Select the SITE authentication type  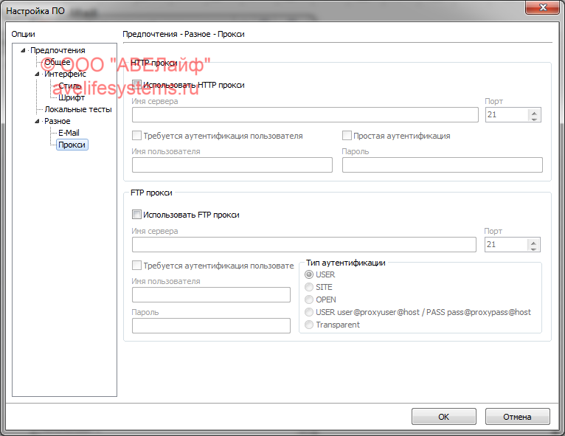pyautogui.click(x=310, y=287)
